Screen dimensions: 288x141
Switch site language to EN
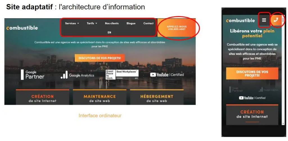tap(109, 33)
